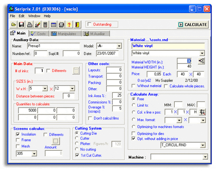
Task: Check Without material option
Action: 133,86
